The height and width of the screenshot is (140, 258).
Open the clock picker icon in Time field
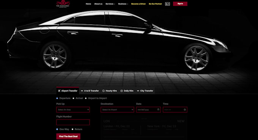click(x=185, y=110)
